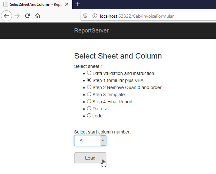Choose the code sheet radio button
216x174 pixels.
[89, 115]
